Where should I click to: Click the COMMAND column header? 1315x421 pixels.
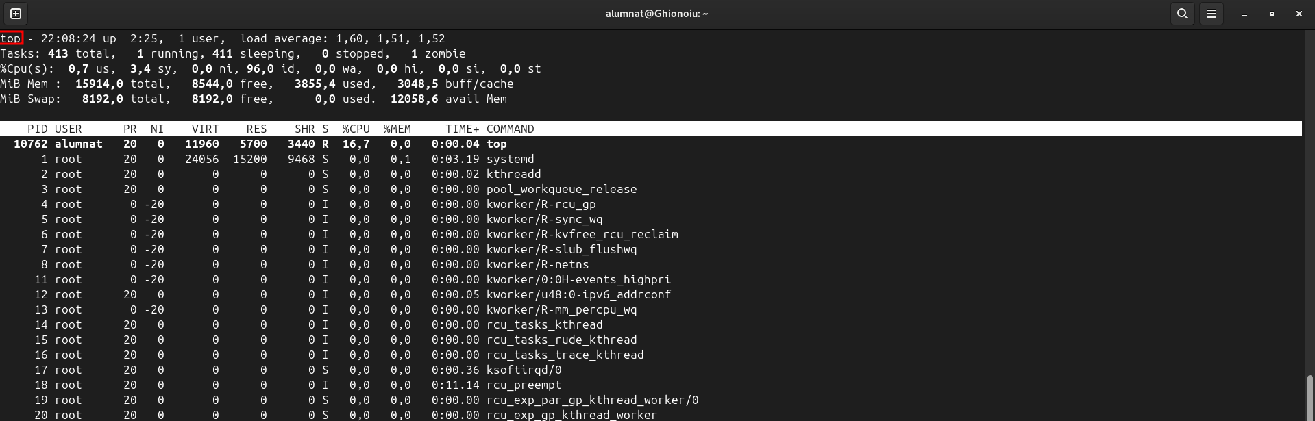[x=510, y=129]
